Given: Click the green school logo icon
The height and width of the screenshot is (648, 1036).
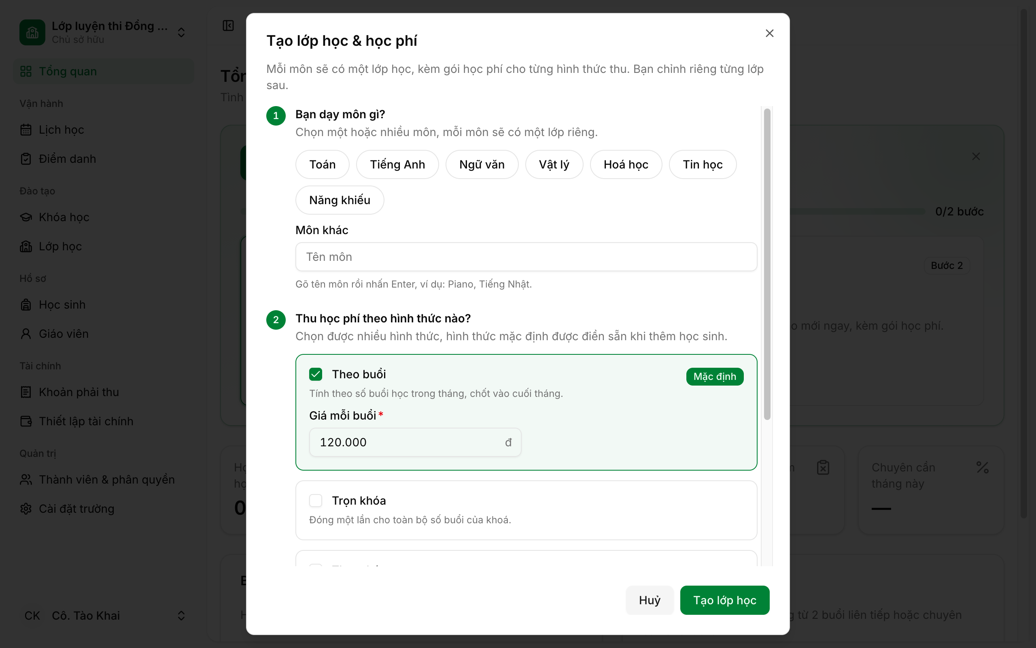Looking at the screenshot, I should point(32,32).
